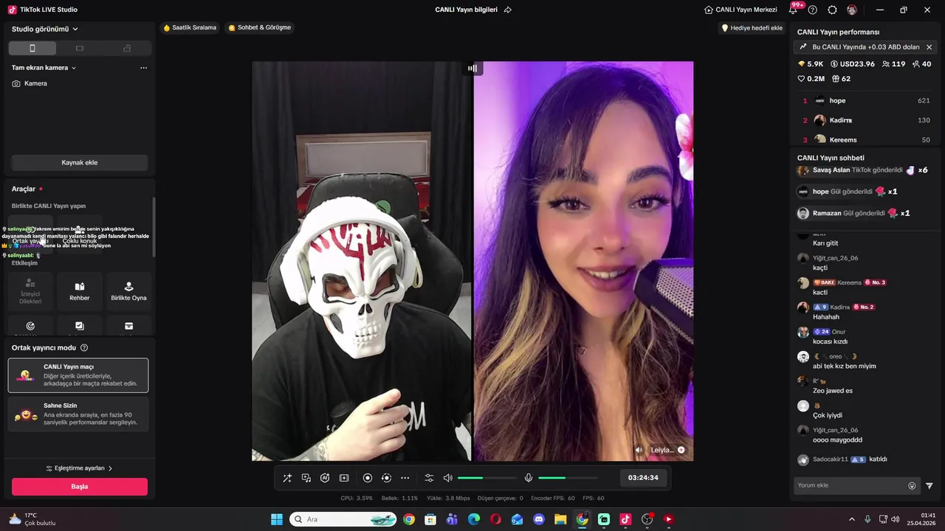Dismiss the +0.03 ABD doları notice
The image size is (945, 531).
click(929, 47)
